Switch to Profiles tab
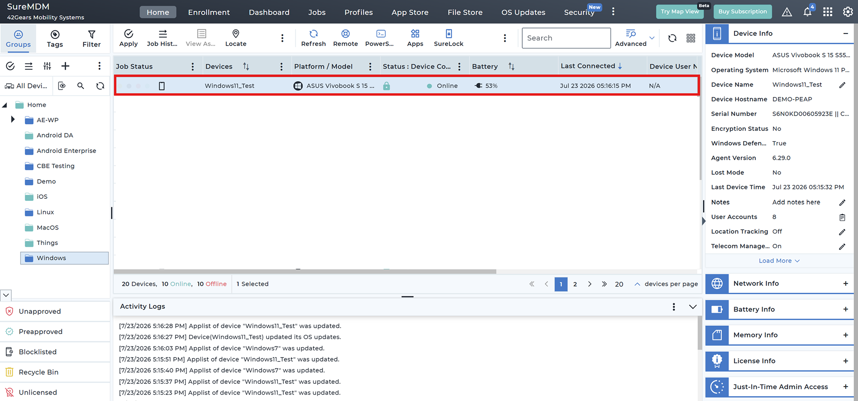Image resolution: width=858 pixels, height=401 pixels. point(358,12)
